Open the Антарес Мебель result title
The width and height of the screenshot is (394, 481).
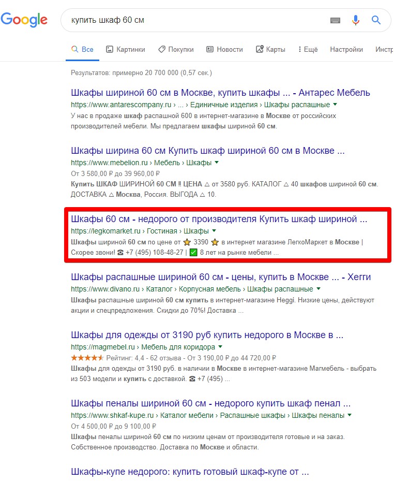point(220,93)
